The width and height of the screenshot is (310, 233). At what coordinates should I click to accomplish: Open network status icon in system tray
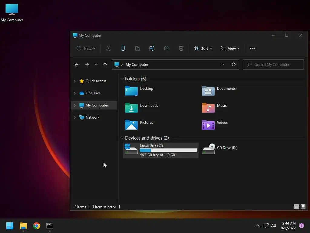coord(266,226)
